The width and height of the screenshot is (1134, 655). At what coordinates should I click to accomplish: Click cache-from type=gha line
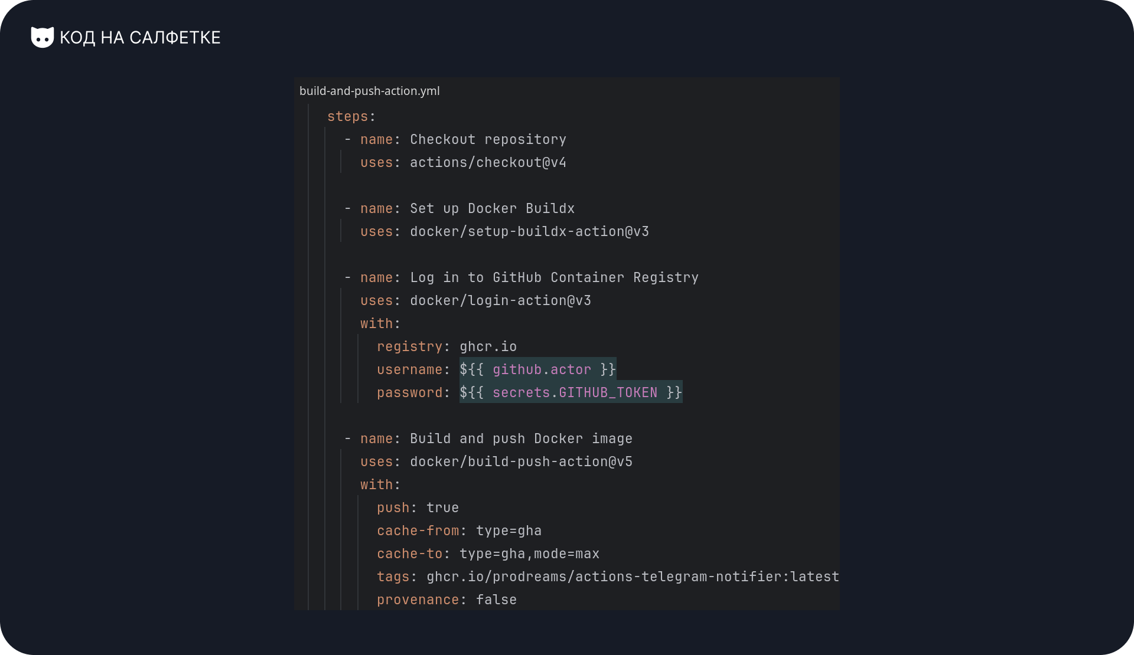(x=460, y=530)
